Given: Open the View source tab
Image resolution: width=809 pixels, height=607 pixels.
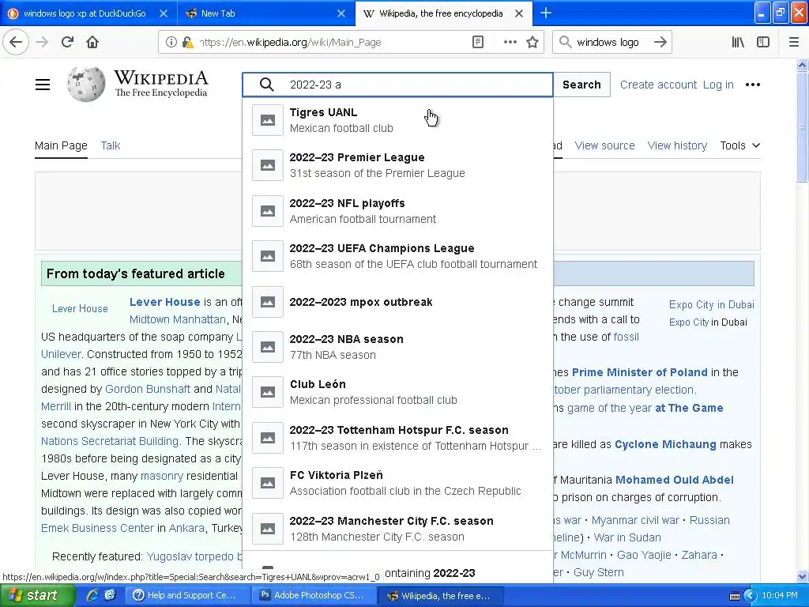Looking at the screenshot, I should pos(604,145).
